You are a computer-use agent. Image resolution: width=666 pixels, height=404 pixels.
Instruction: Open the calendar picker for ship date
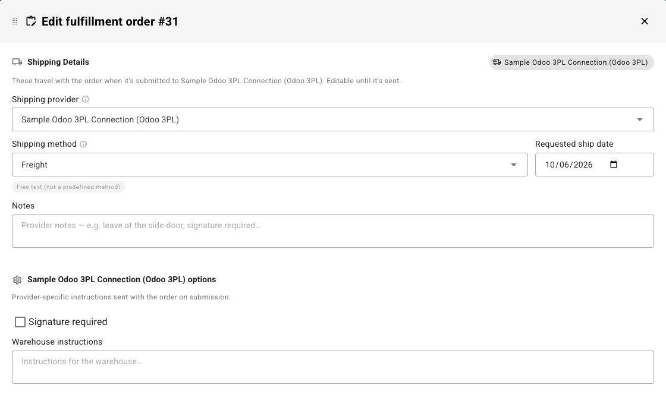[x=614, y=164]
